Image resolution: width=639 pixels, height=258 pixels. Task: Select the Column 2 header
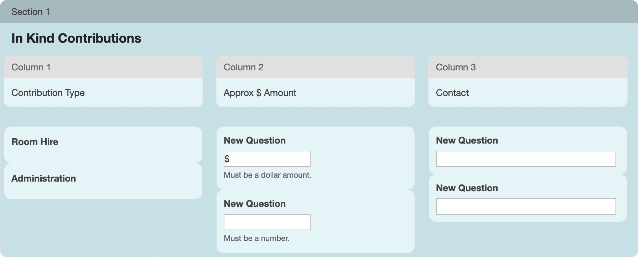pyautogui.click(x=315, y=67)
